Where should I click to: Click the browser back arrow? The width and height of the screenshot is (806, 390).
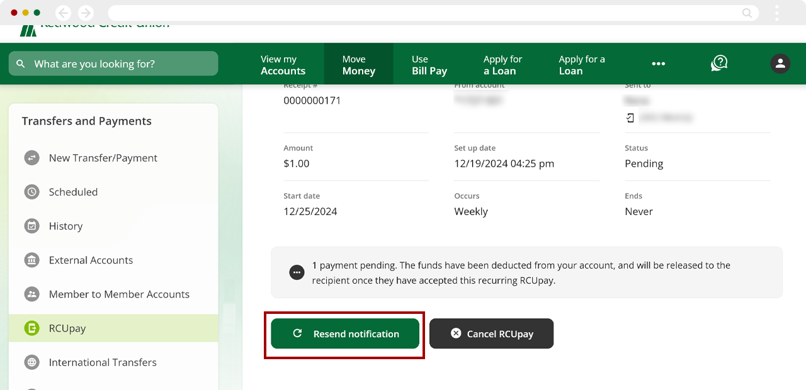[63, 13]
